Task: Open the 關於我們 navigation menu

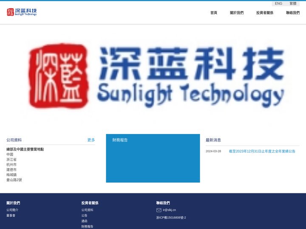Action: click(x=237, y=13)
